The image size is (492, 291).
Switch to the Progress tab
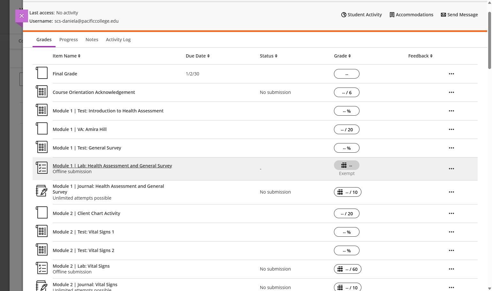pyautogui.click(x=69, y=40)
